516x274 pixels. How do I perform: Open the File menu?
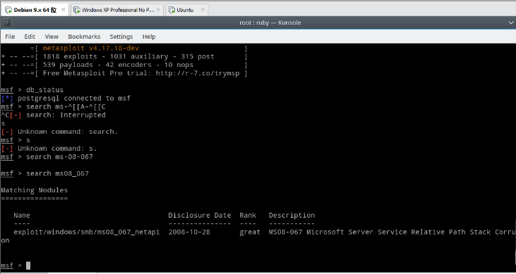click(10, 37)
